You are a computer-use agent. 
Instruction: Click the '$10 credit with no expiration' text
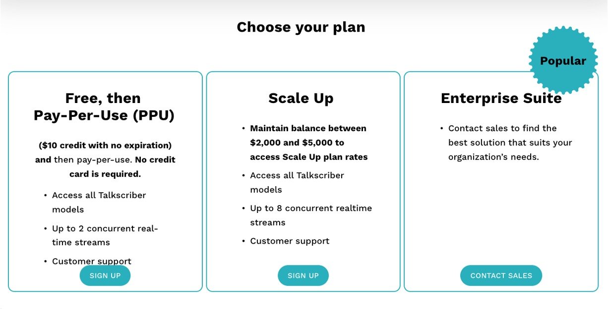[105, 146]
